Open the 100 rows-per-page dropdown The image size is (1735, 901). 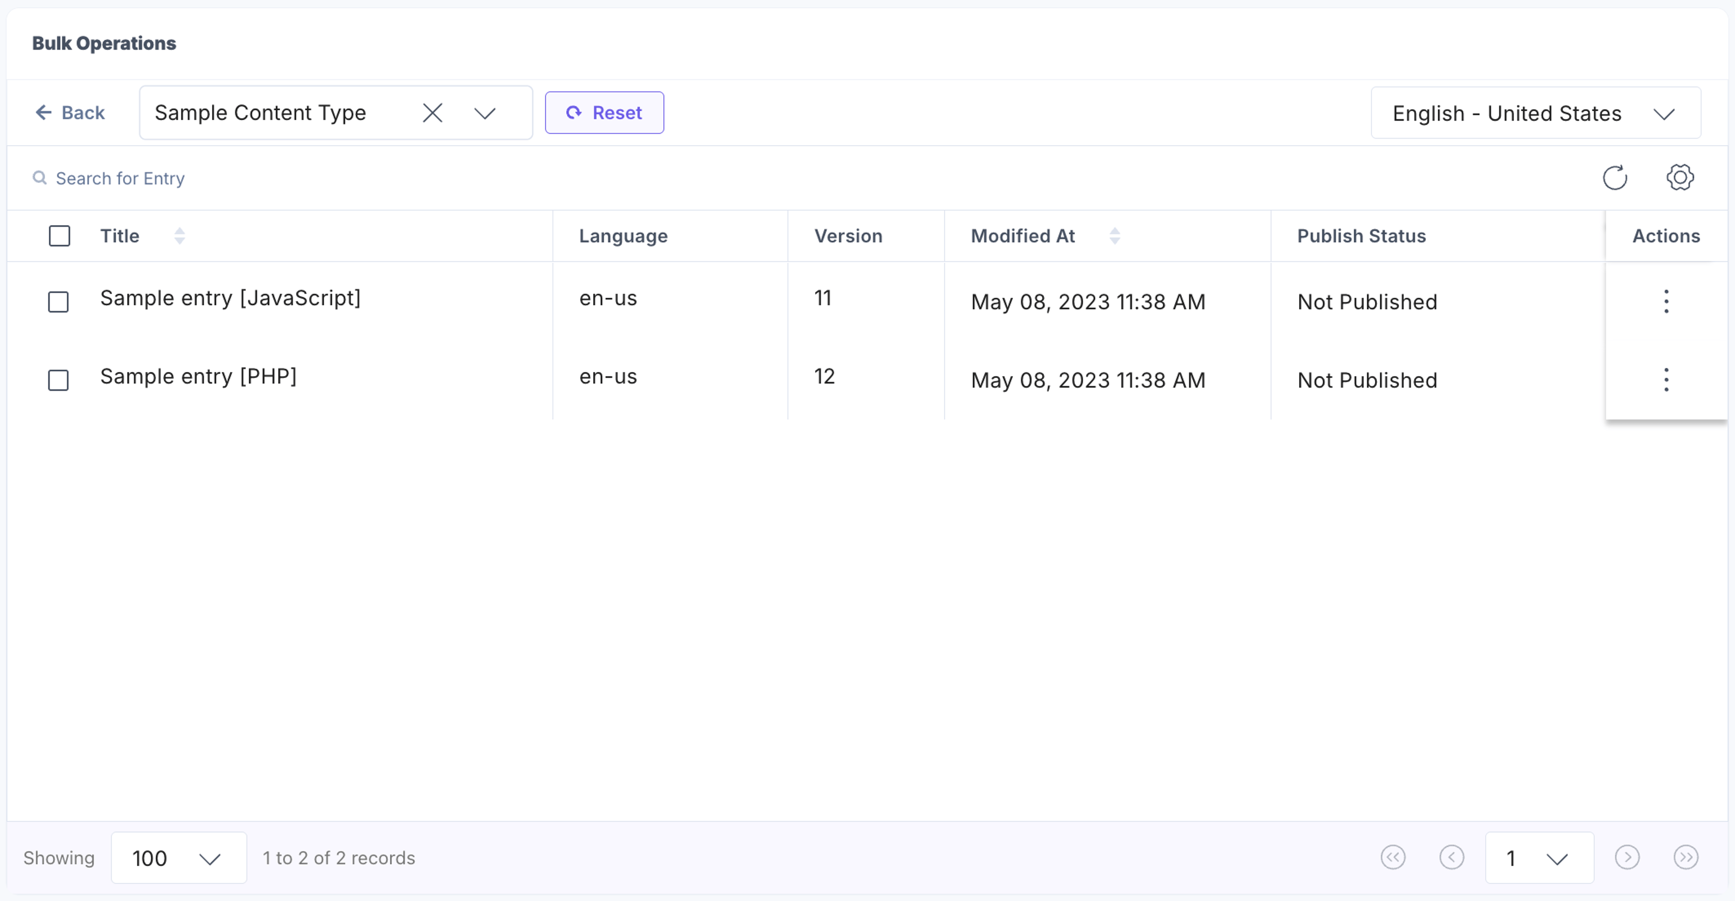[x=178, y=858]
